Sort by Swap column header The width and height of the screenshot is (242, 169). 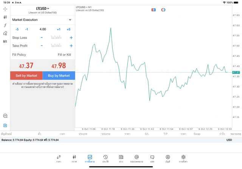click(x=197, y=134)
